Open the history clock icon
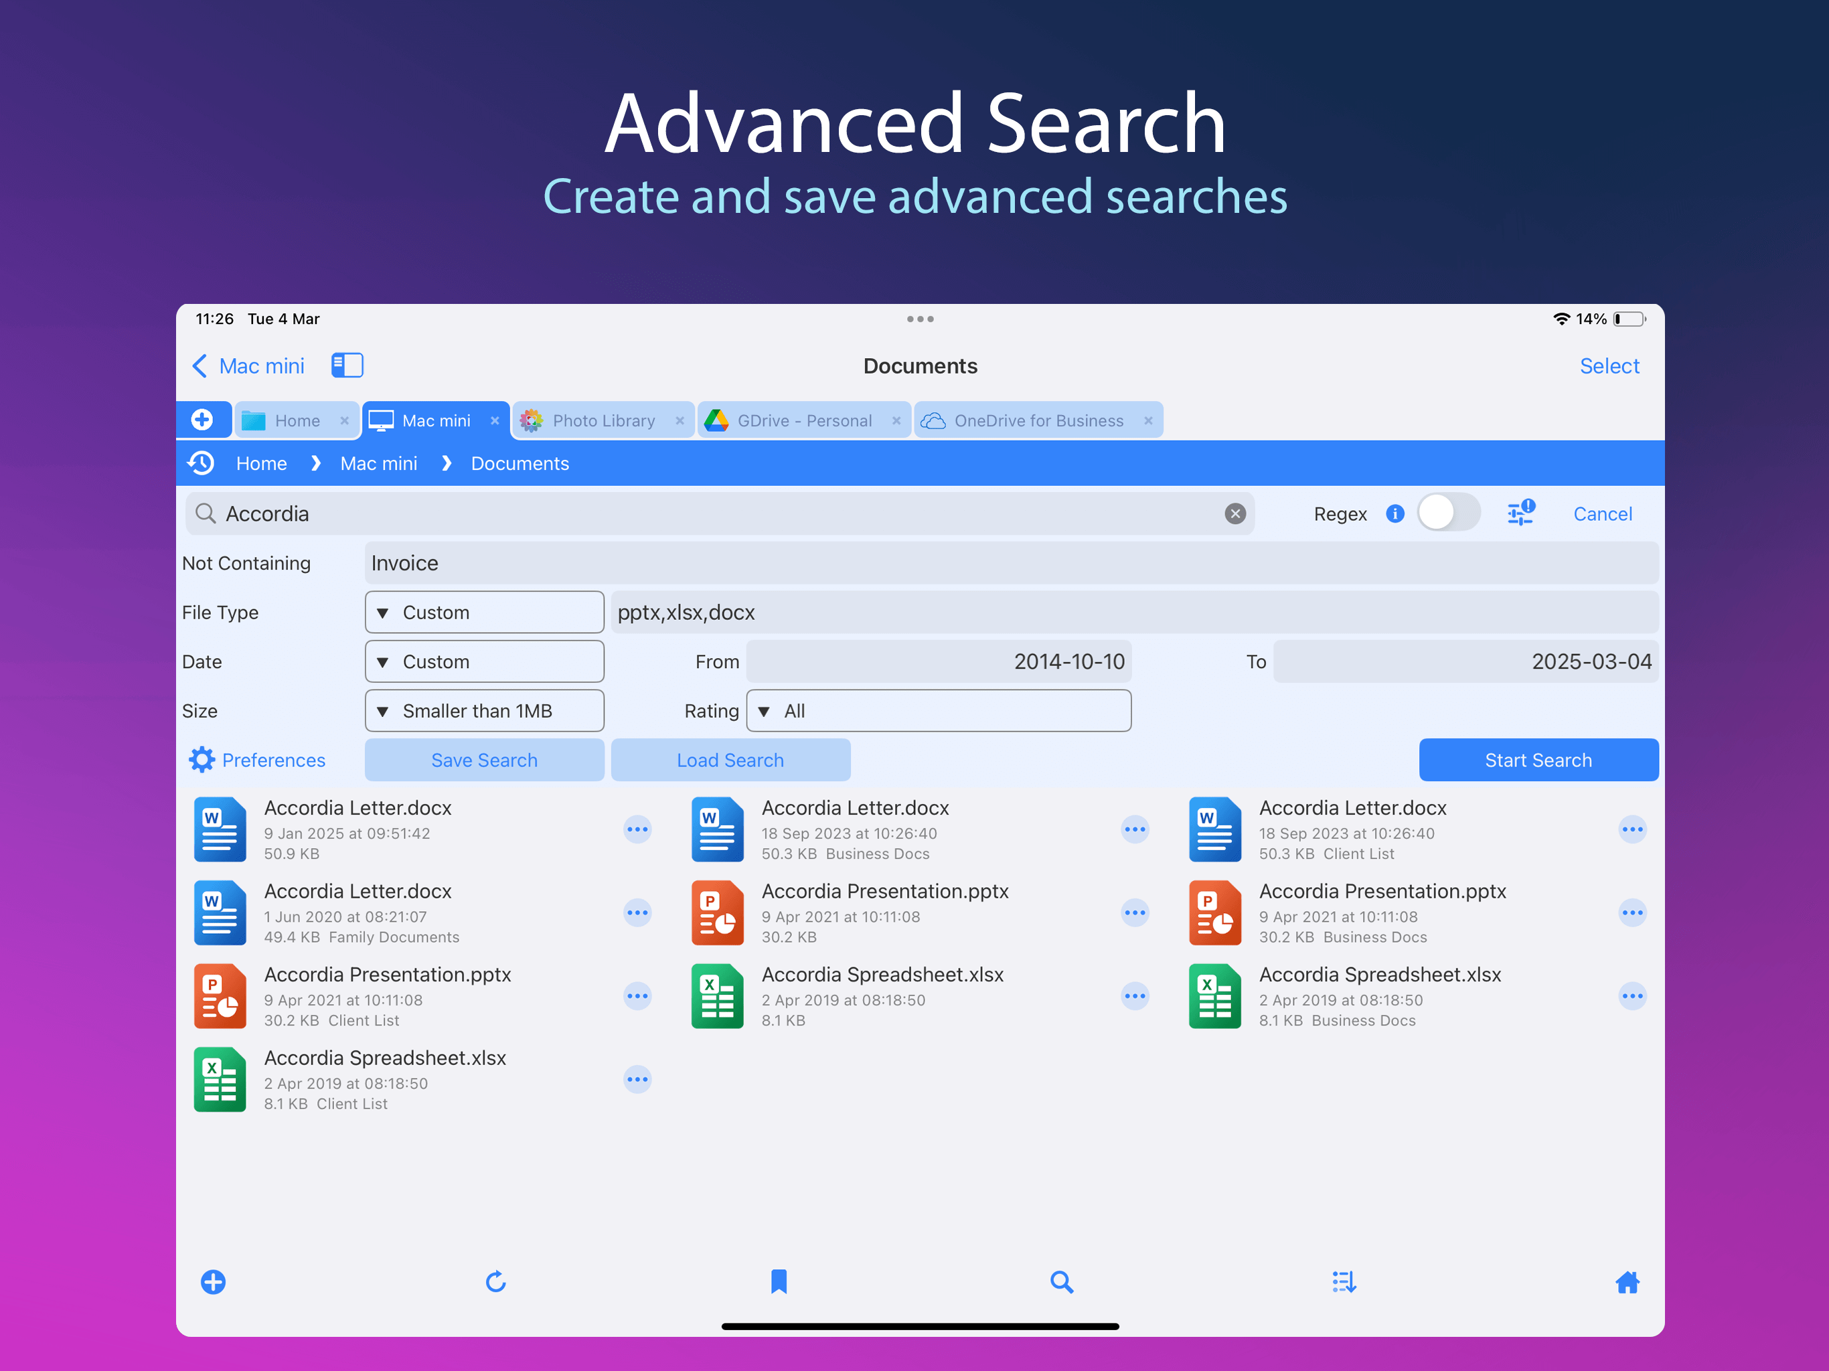Image resolution: width=1829 pixels, height=1371 pixels. tap(201, 463)
